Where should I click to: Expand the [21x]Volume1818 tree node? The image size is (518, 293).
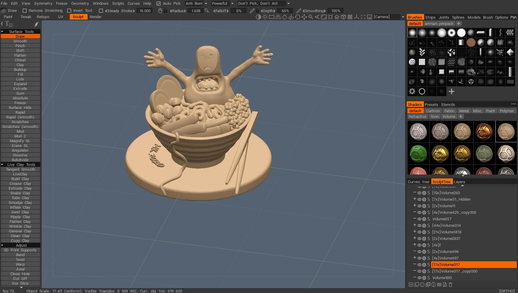(x=415, y=232)
